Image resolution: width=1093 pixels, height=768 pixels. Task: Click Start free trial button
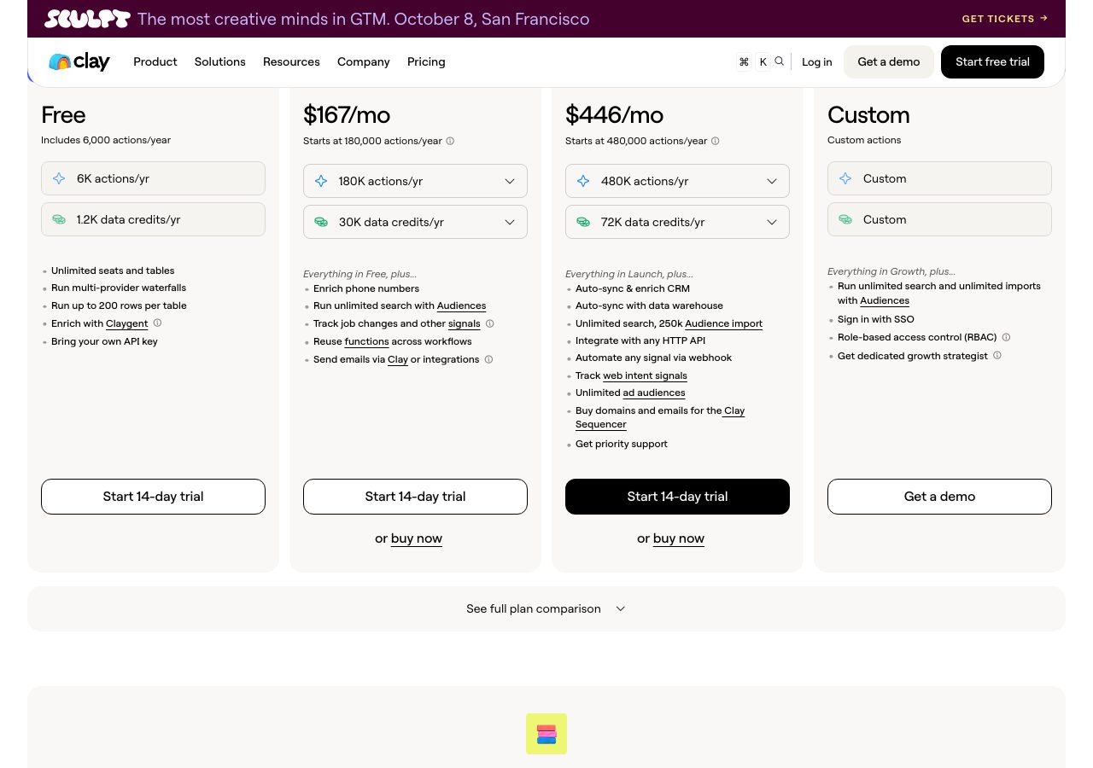(992, 61)
